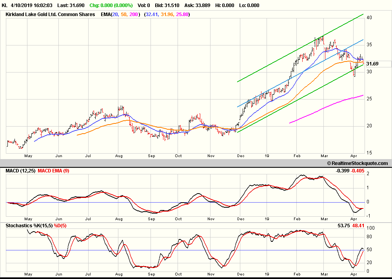Select the red %D reading 48.41

(358, 226)
